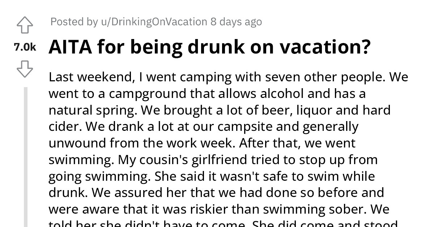The width and height of the screenshot is (434, 227).
Task: Open the post titled 'AITA for being drunk on vacation?'
Action: click(x=210, y=46)
